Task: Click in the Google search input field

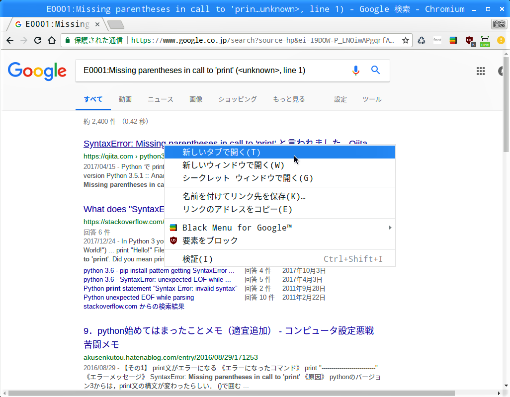Action: [x=215, y=70]
